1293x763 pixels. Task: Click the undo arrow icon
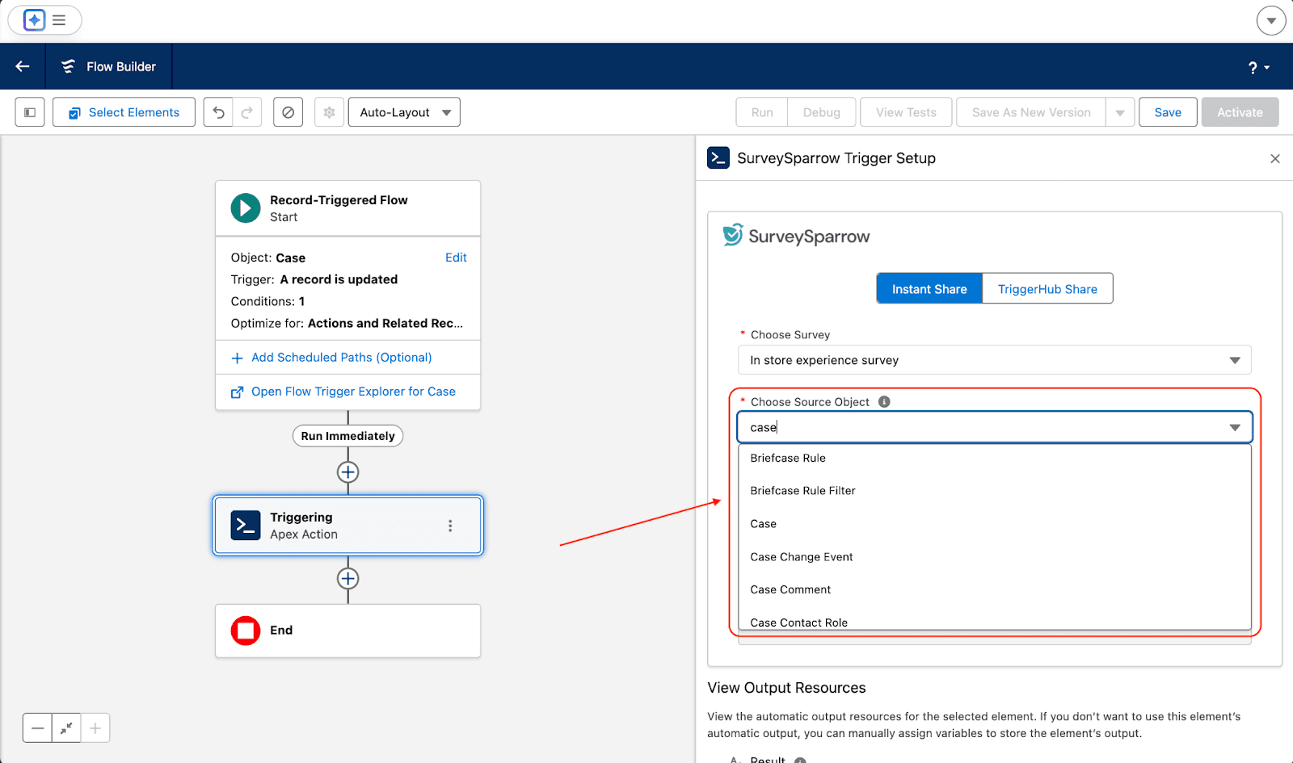click(x=218, y=112)
